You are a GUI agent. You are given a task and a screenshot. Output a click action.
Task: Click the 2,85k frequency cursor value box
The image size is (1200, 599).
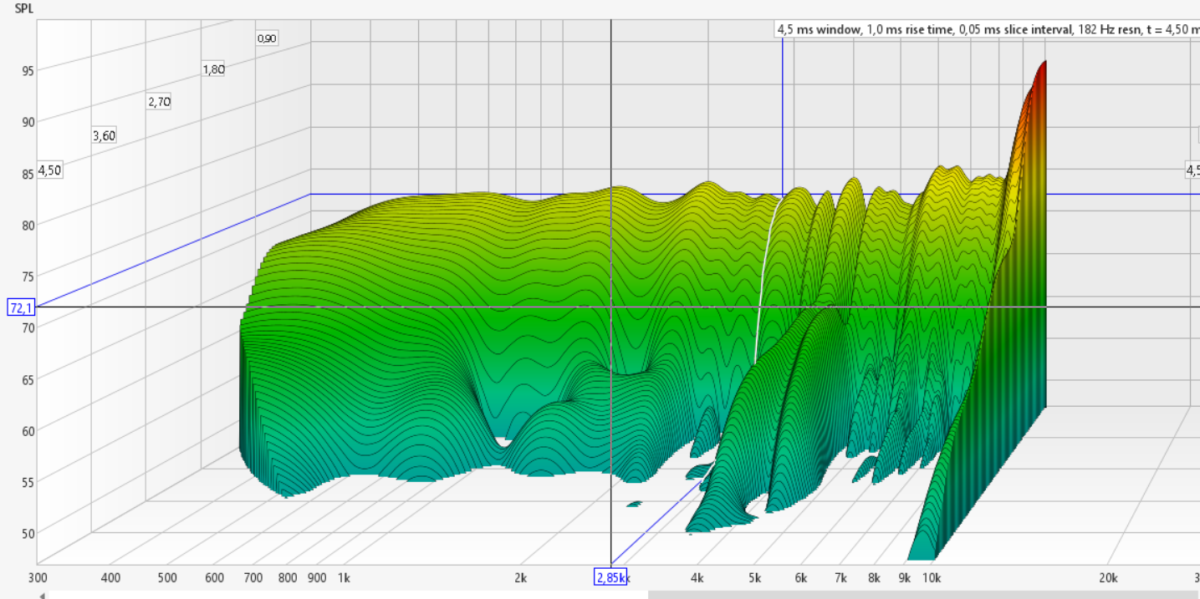610,577
